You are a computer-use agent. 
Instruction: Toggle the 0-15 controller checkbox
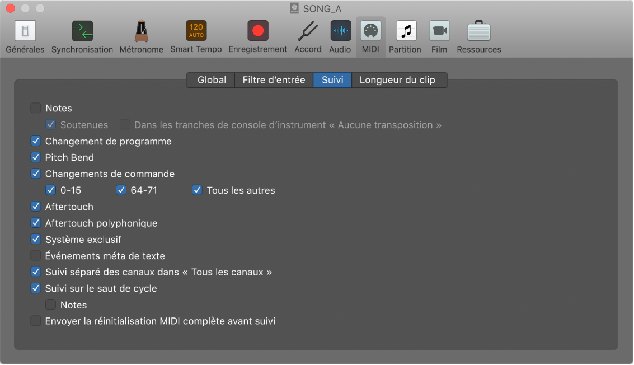[x=50, y=190]
